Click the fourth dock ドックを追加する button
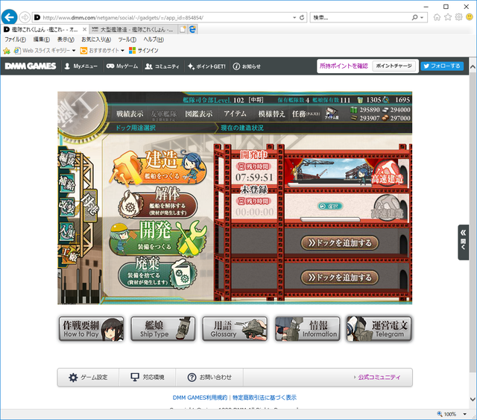The height and width of the screenshot is (420, 477). pyautogui.click(x=340, y=278)
